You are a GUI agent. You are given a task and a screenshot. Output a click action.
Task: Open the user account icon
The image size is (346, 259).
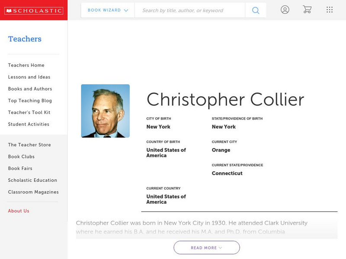(x=285, y=9)
